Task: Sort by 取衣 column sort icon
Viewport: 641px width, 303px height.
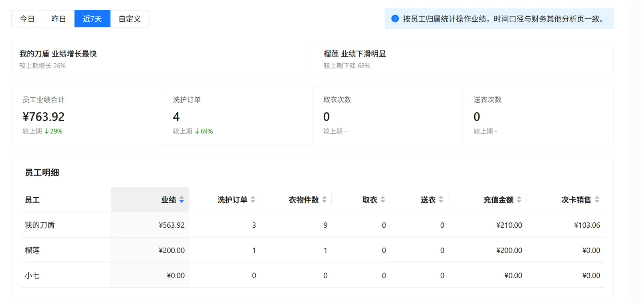Action: 383,200
